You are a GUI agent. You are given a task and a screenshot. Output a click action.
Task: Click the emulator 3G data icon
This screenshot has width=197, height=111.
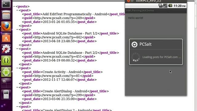160,6
